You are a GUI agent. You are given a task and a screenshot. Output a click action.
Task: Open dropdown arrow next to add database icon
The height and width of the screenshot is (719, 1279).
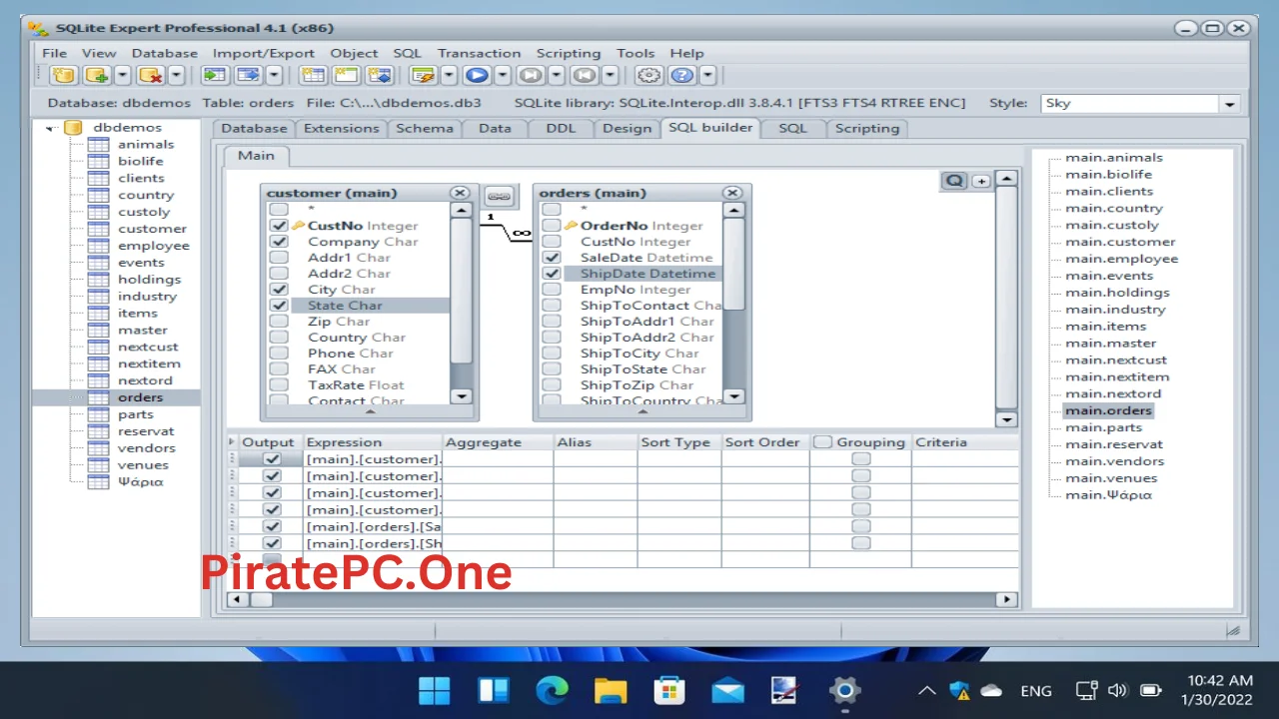click(123, 75)
